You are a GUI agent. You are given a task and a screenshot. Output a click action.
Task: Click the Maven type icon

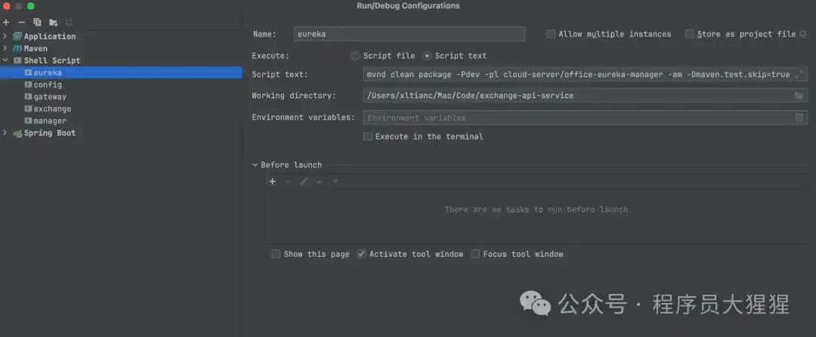17,48
